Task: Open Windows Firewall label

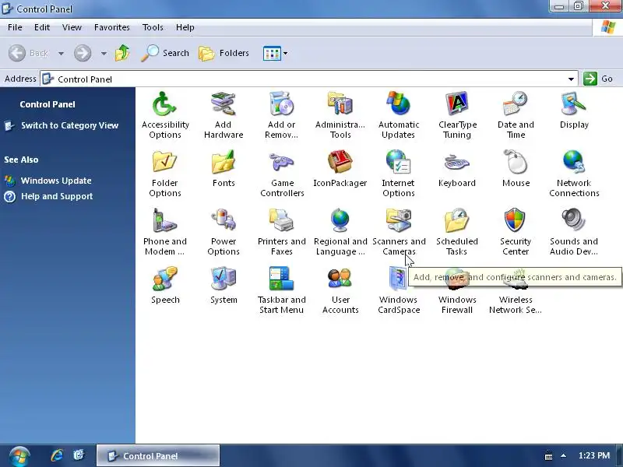Action: 457,304
